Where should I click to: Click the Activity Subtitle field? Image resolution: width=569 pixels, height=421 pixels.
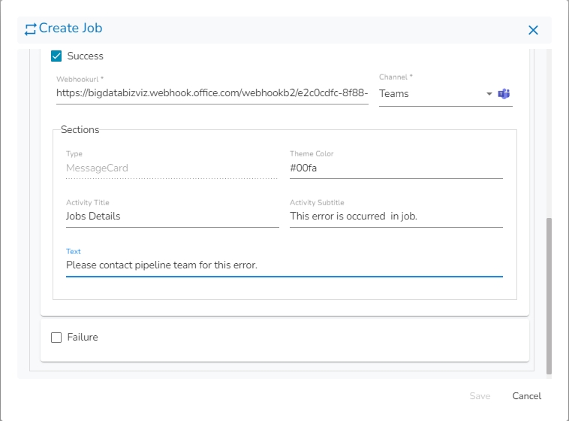point(396,217)
